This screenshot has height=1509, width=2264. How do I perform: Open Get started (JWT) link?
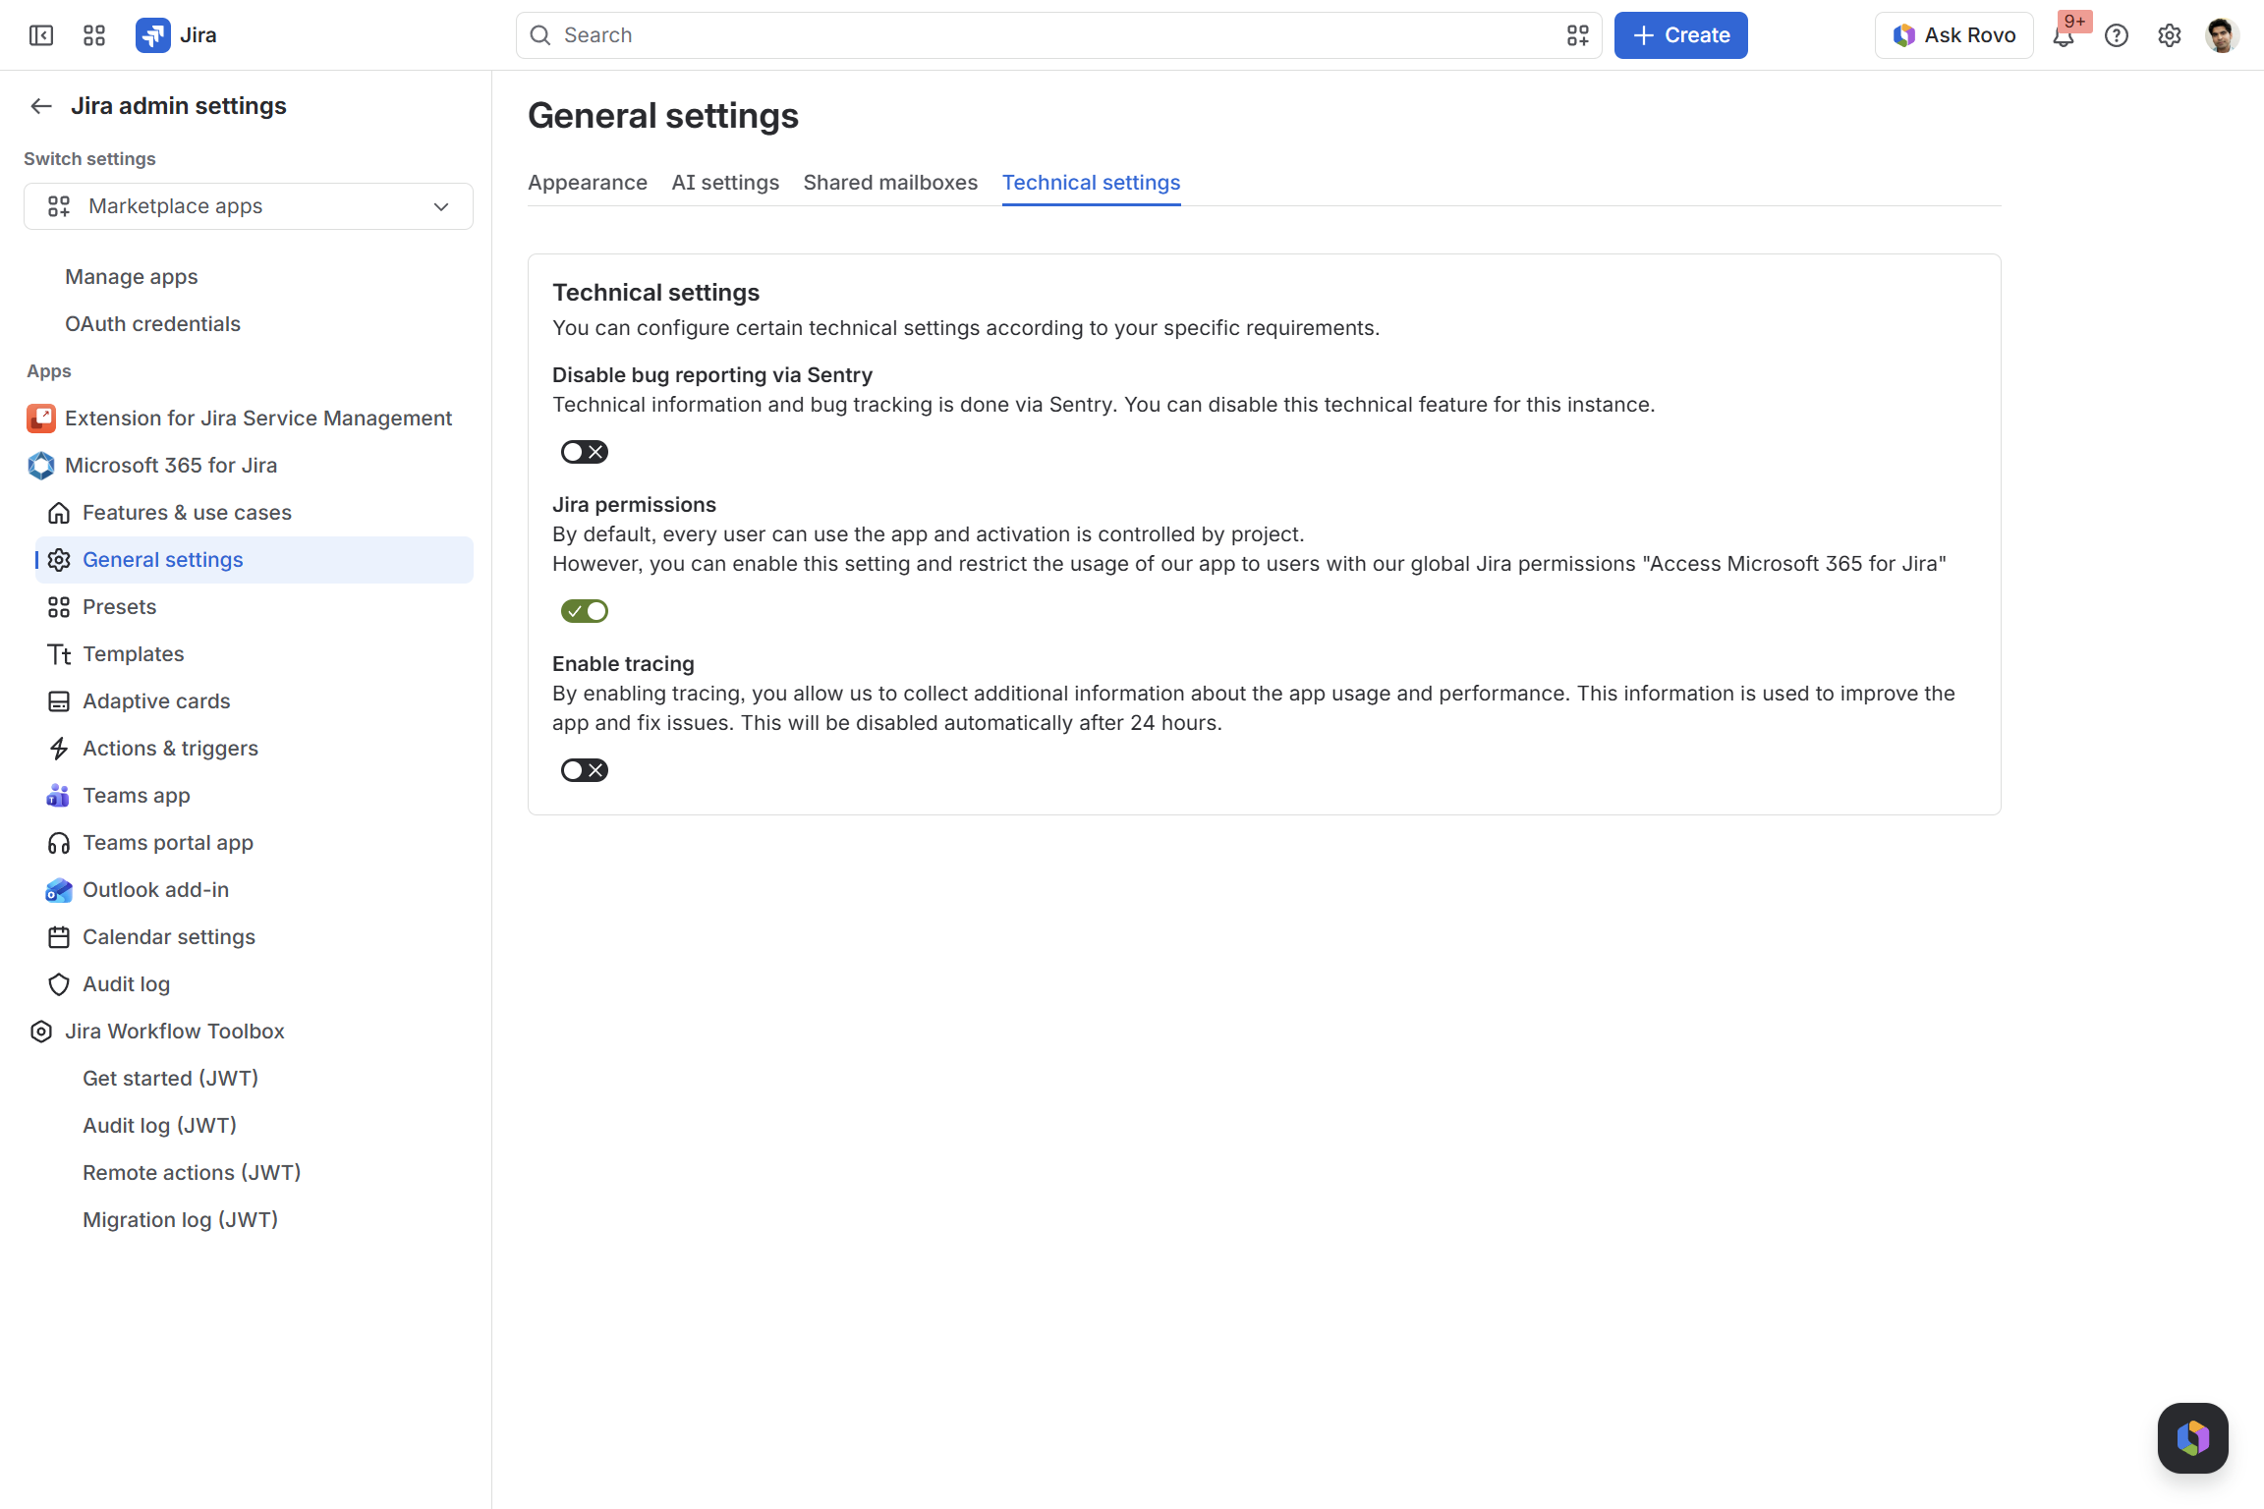pyautogui.click(x=170, y=1079)
